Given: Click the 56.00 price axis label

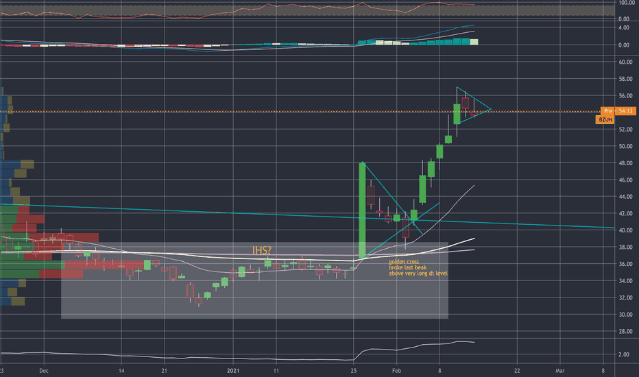Looking at the screenshot, I should pyautogui.click(x=625, y=96).
